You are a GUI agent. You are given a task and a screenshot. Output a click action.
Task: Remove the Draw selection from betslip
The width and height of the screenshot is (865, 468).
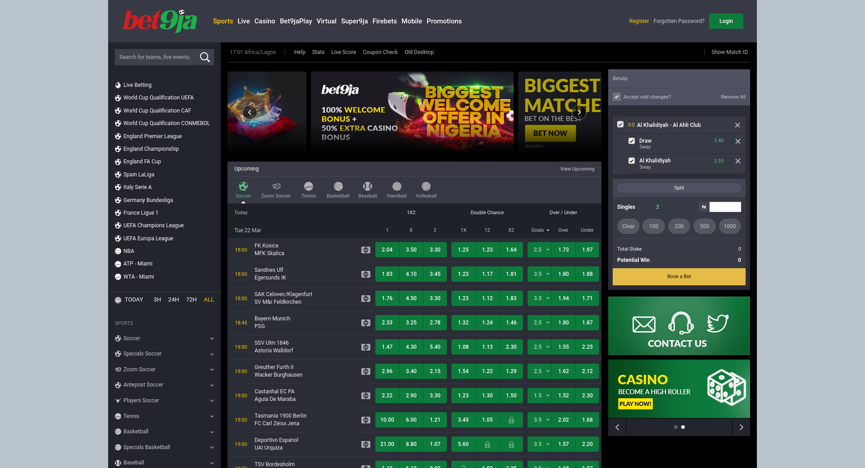[x=738, y=141]
